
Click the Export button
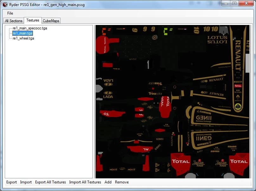11,182
